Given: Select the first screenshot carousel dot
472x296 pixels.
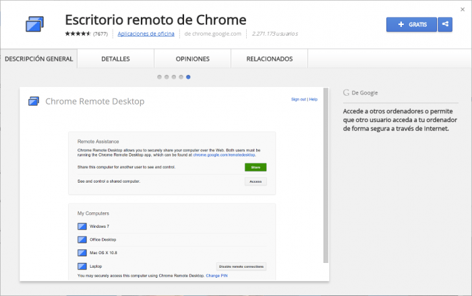Looking at the screenshot, I should coord(159,77).
